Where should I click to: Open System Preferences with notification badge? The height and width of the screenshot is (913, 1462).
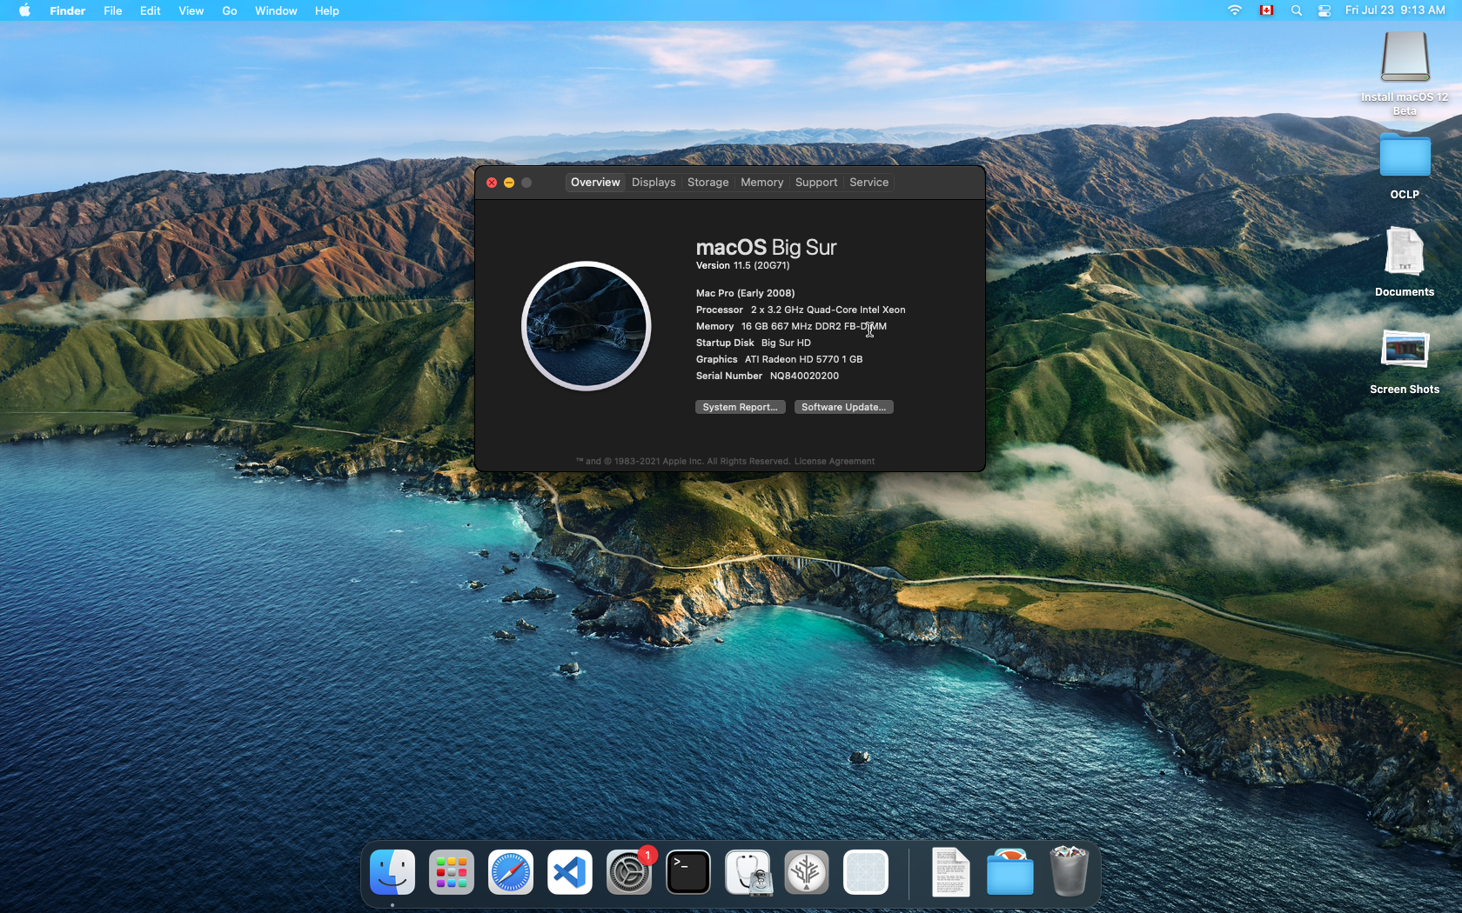coord(628,872)
